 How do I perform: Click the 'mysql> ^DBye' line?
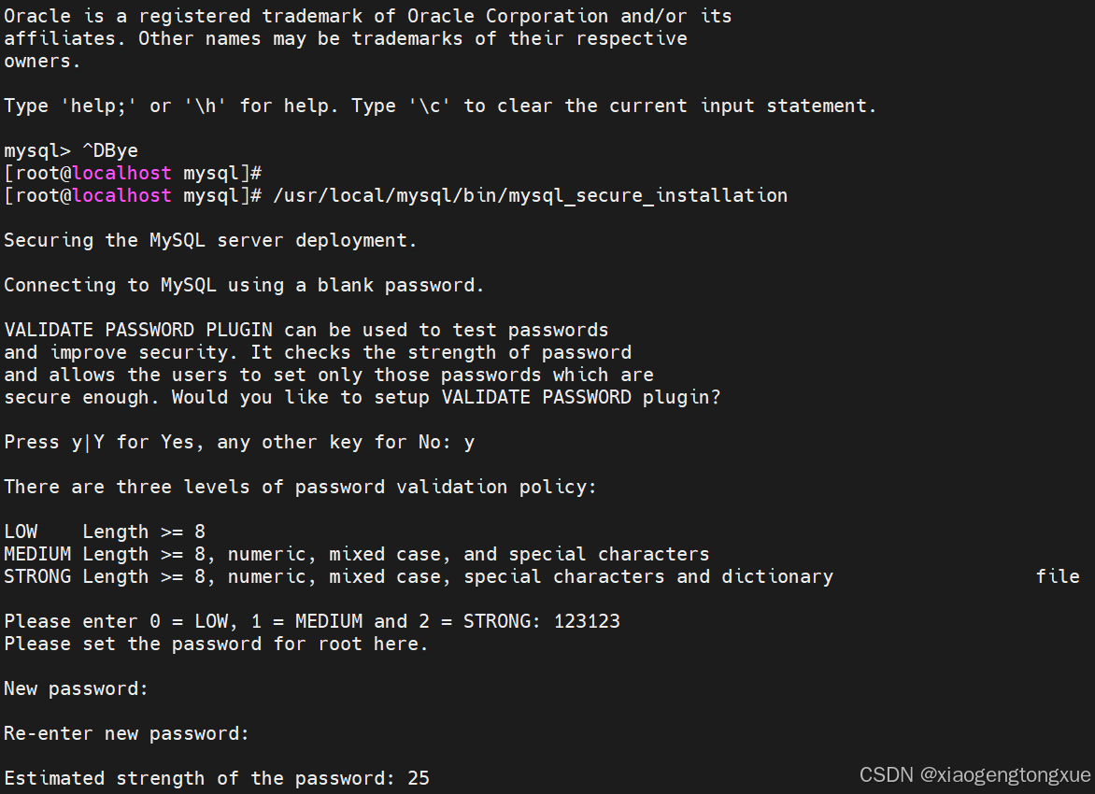point(70,150)
